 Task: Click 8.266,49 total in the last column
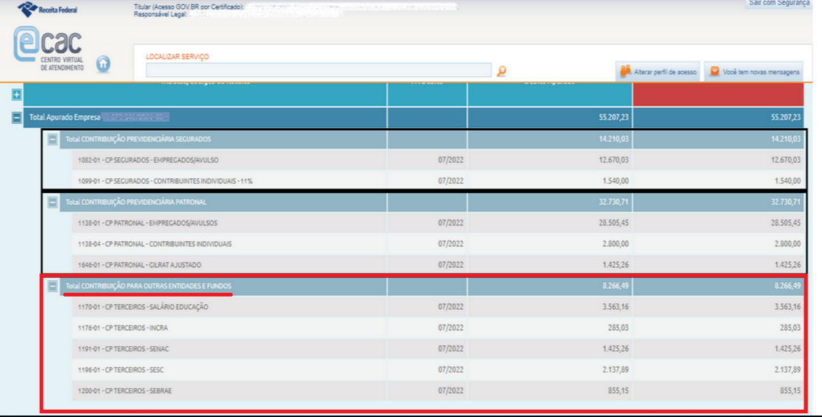tap(787, 286)
